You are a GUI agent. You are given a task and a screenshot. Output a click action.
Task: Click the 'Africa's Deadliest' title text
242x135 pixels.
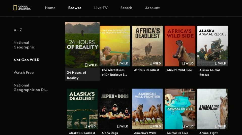coord(147,70)
